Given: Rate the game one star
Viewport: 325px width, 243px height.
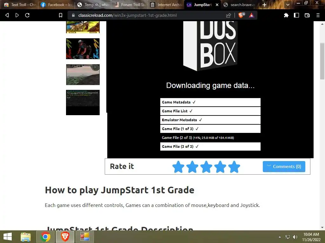Looking at the screenshot, I should coord(178,166).
